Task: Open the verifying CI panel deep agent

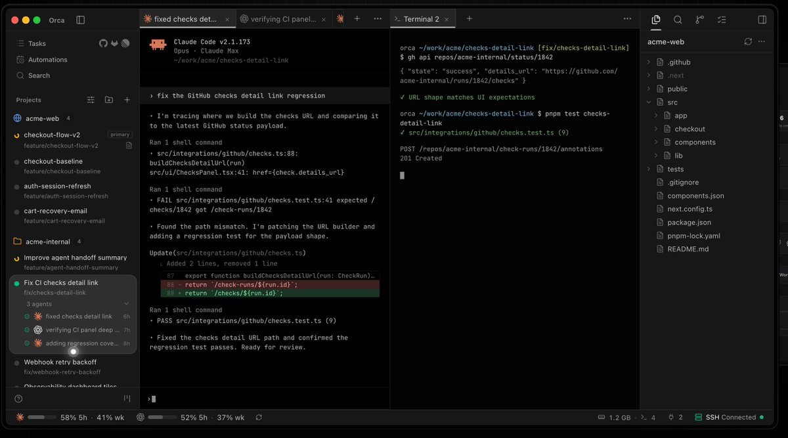Action: (x=77, y=330)
